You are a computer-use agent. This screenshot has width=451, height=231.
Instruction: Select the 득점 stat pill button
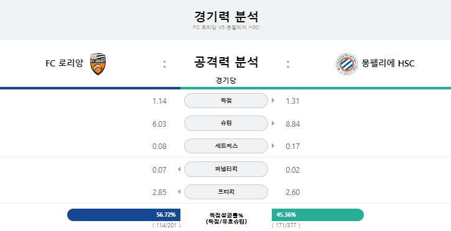[x=226, y=101]
